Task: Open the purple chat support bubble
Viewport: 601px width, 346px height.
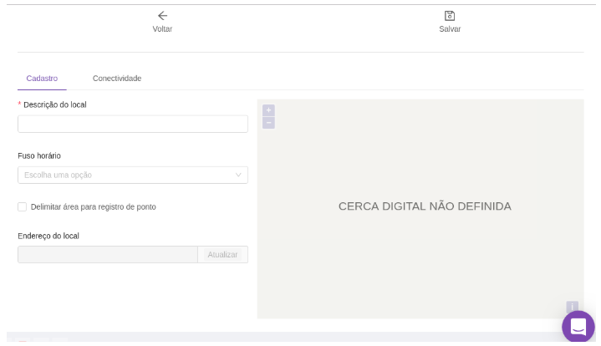Action: click(x=578, y=327)
